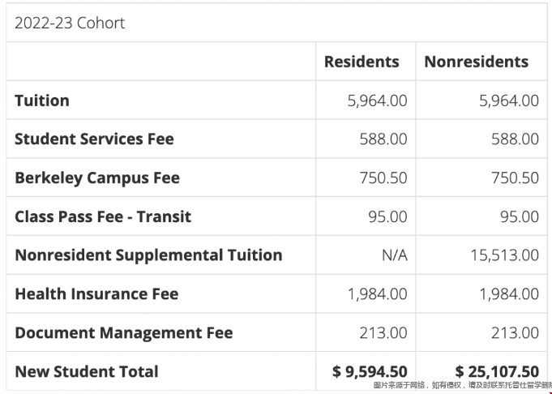Select the Nonresident Supplemental Tuition label
This screenshot has width=552, height=394.
coord(148,255)
